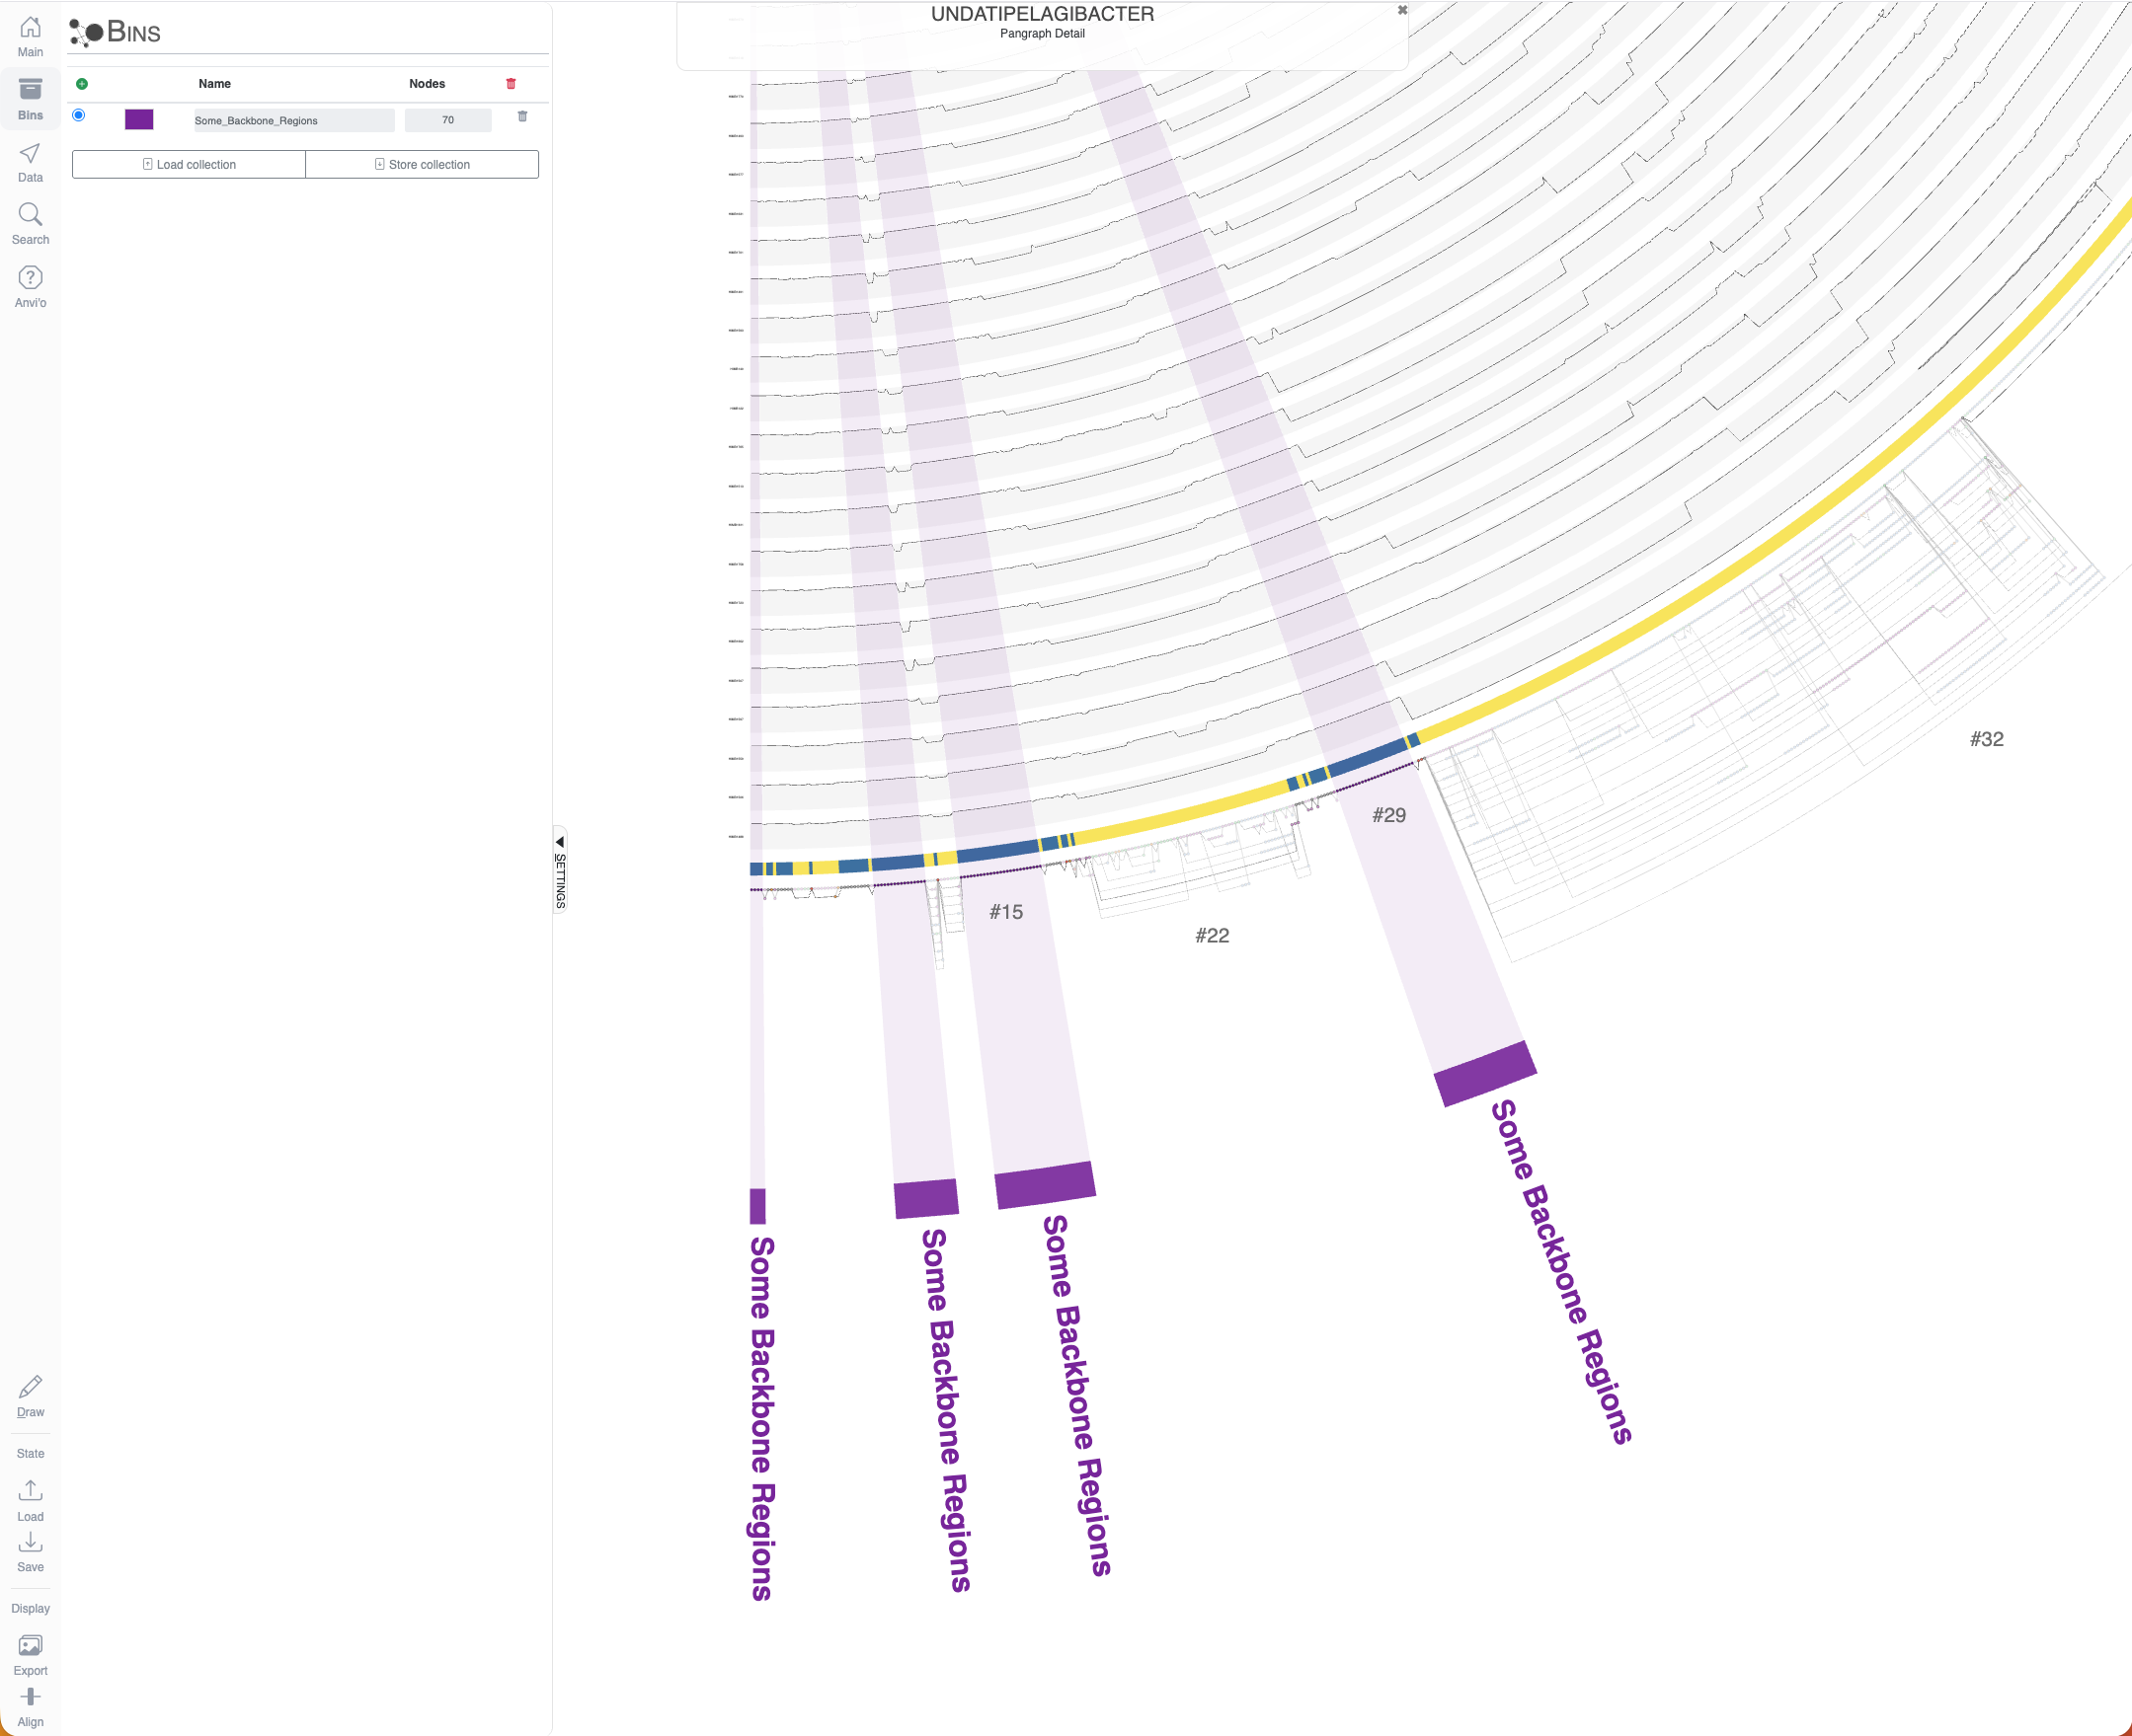Screen dimensions: 2132x1736
Task: Open the Search panel icon
Action: tap(30, 215)
